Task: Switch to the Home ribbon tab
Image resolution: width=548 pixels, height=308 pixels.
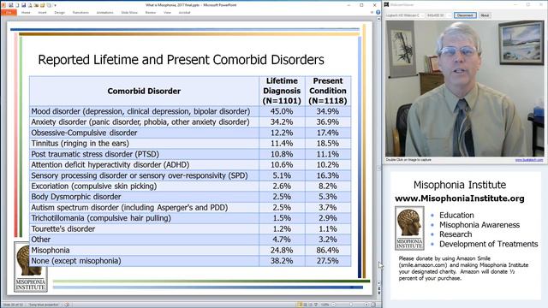Action: click(26, 13)
